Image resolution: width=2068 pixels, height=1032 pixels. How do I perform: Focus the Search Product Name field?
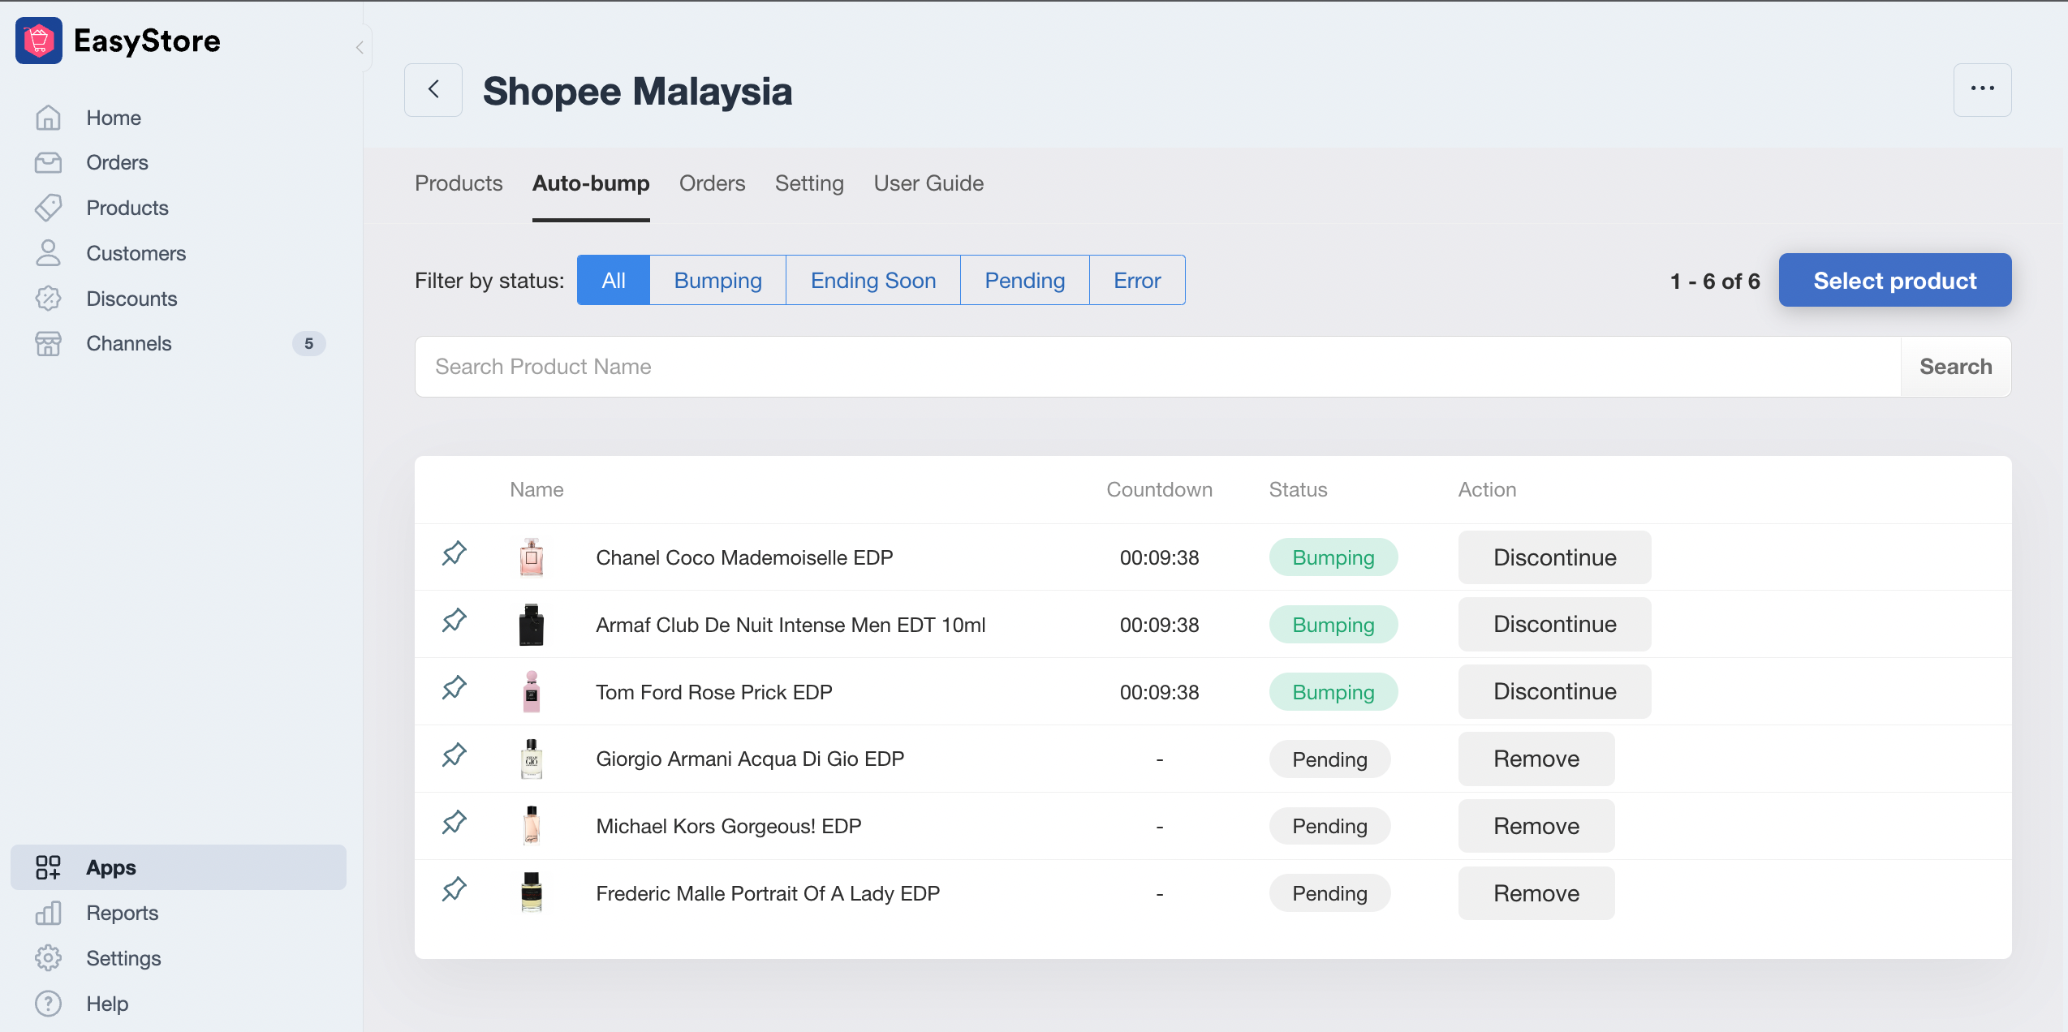tap(1157, 367)
